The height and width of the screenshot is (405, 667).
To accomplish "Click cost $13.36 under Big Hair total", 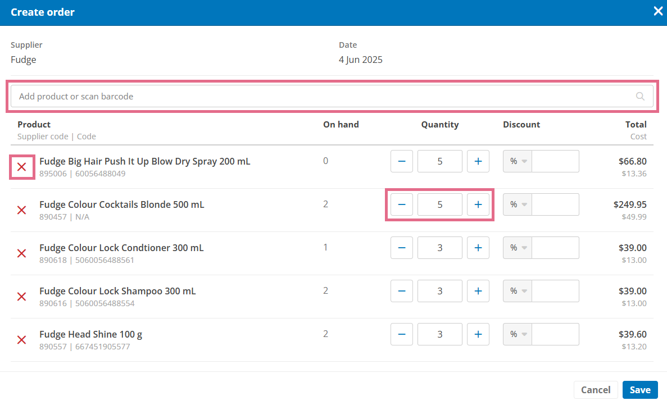I will coord(634,174).
